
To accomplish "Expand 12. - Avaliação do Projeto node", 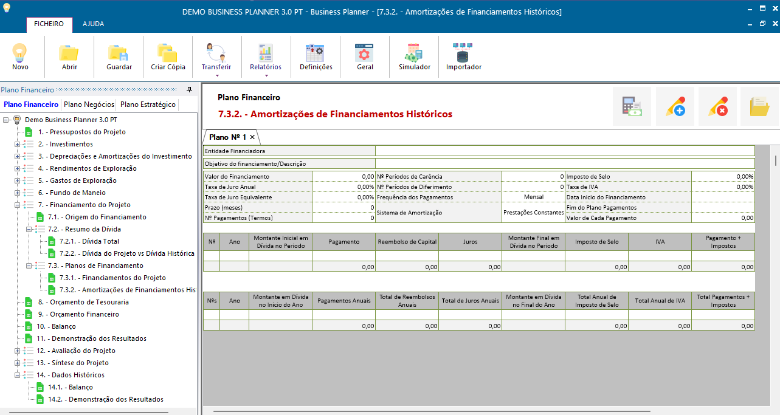I will (17, 351).
